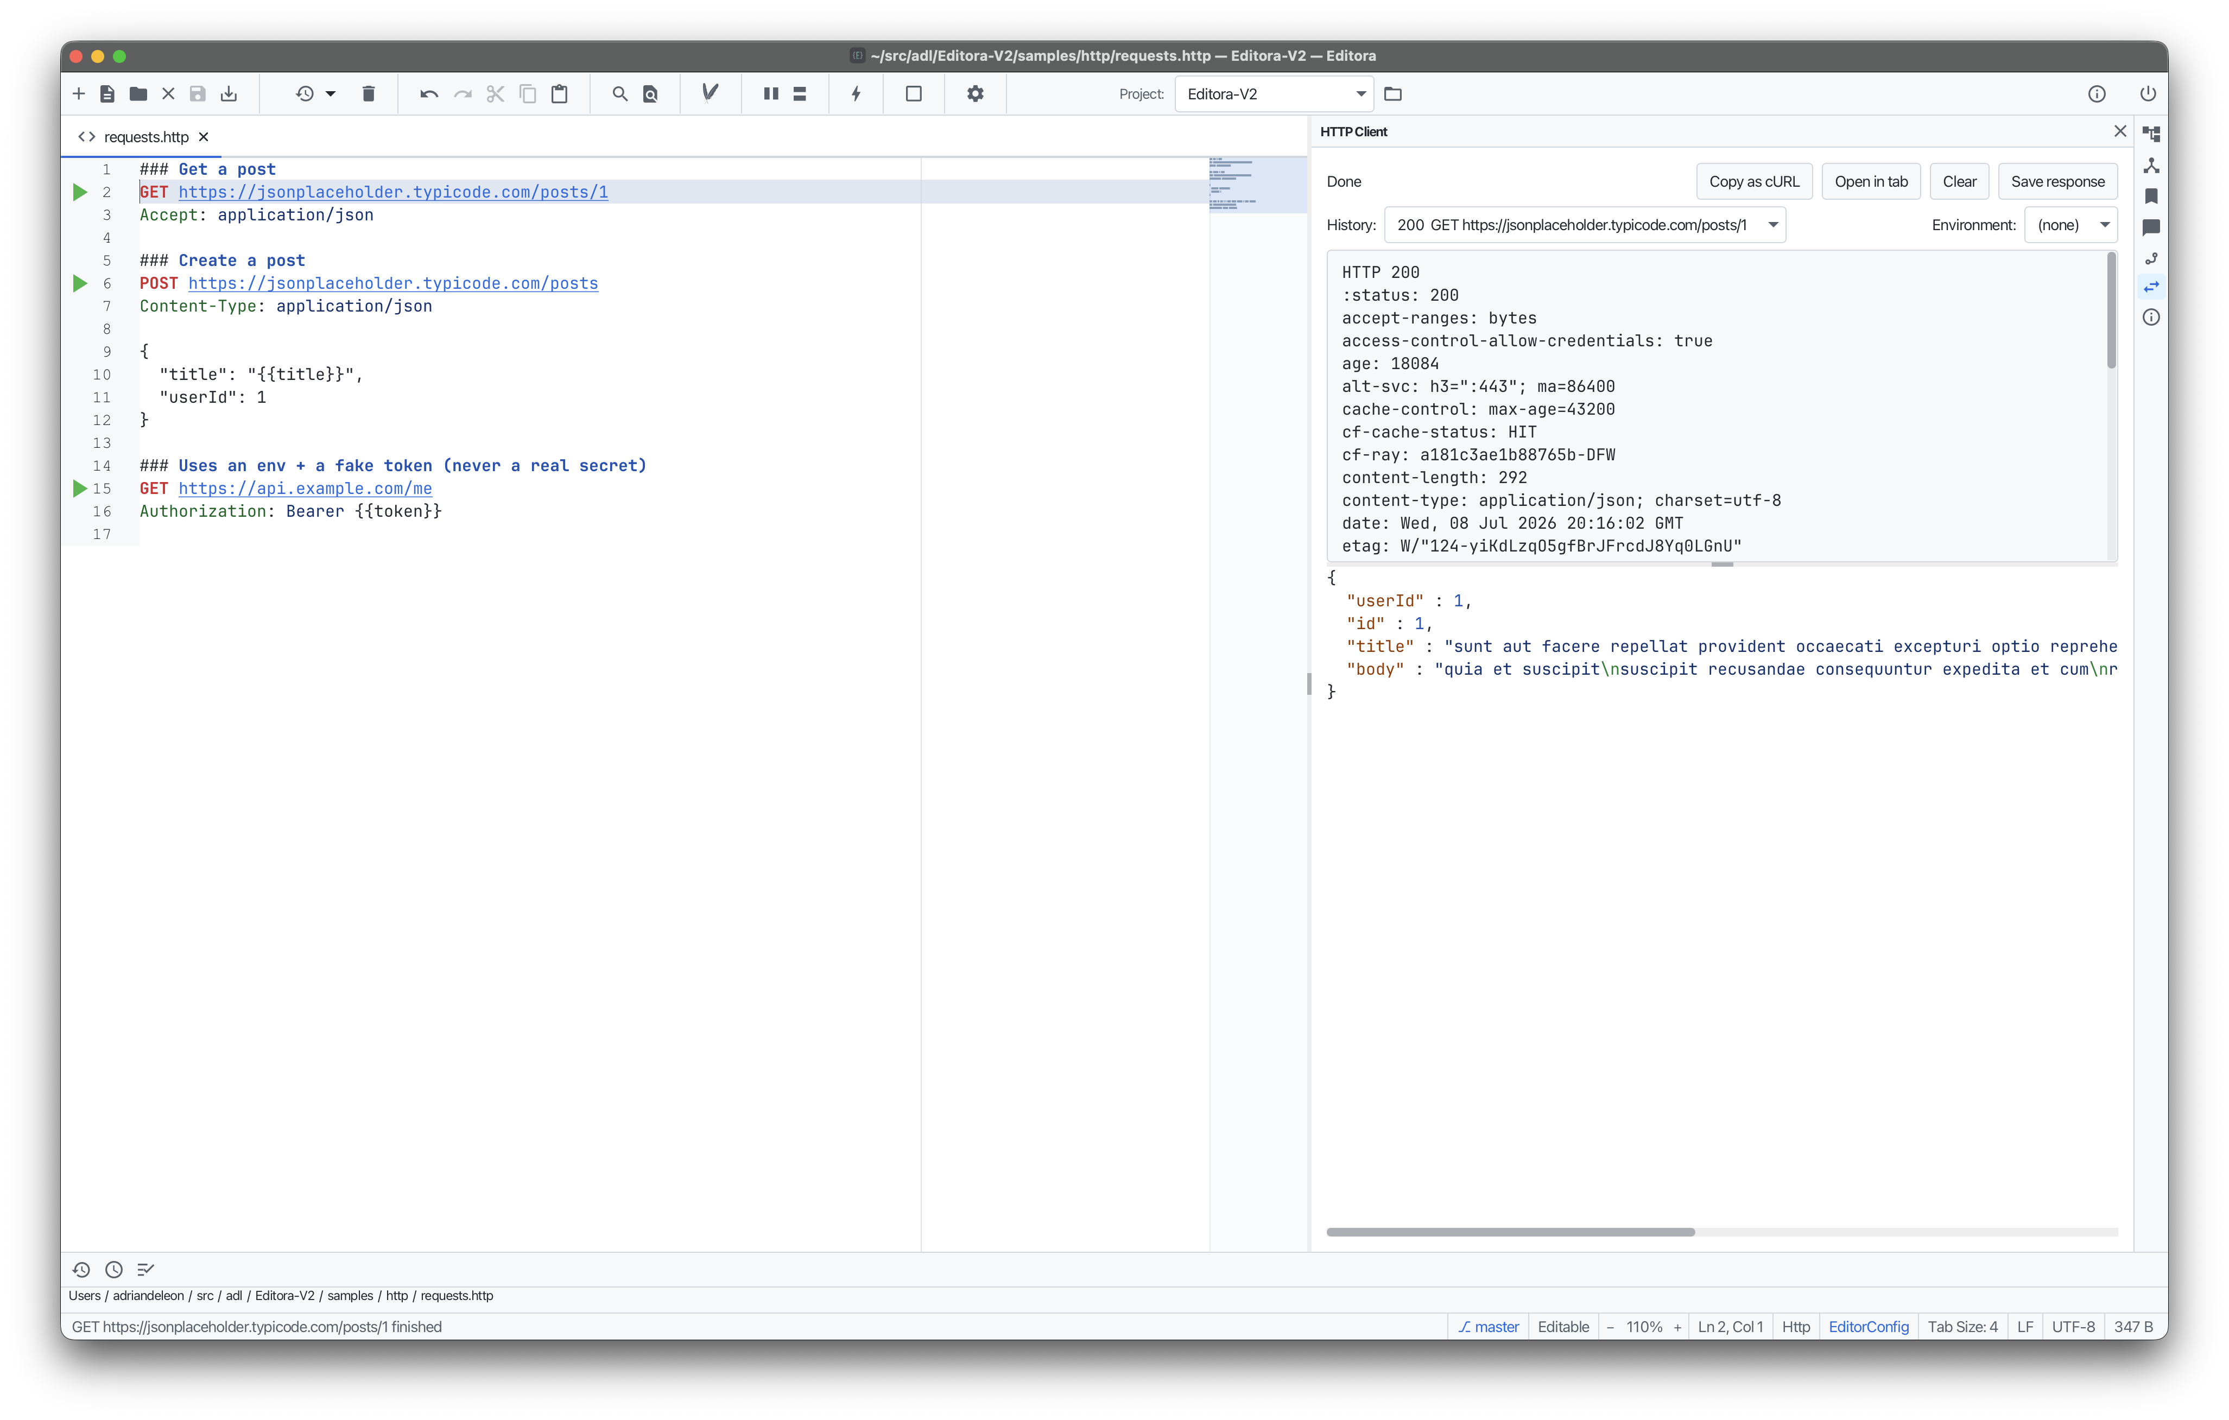
Task: Click the scissors cut icon
Action: click(x=495, y=93)
